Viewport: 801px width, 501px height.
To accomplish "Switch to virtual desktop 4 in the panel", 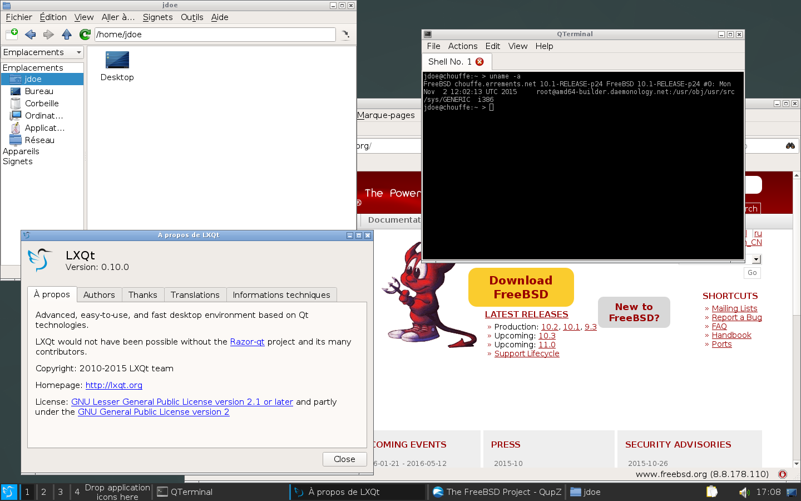I will coord(77,492).
